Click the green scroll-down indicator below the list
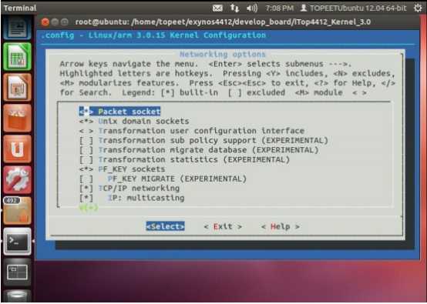The height and width of the screenshot is (304, 427). 88,208
